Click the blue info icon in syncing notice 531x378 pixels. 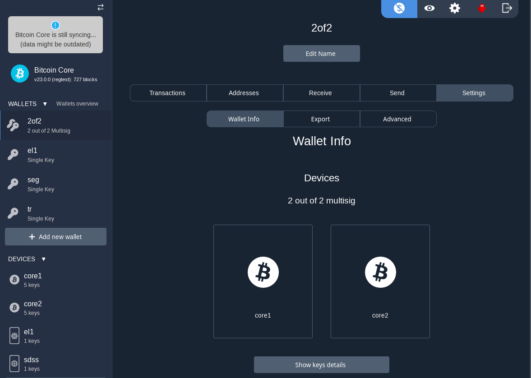click(x=55, y=25)
